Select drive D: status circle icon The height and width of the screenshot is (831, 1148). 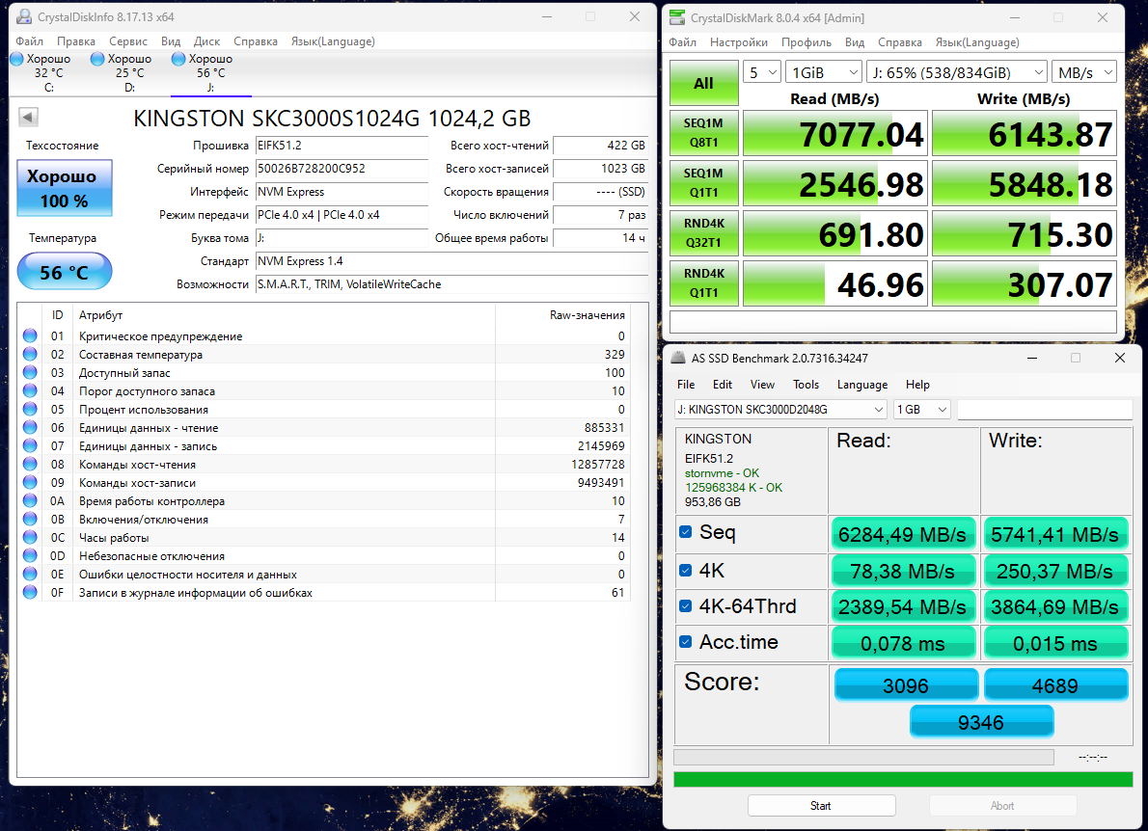pos(97,59)
